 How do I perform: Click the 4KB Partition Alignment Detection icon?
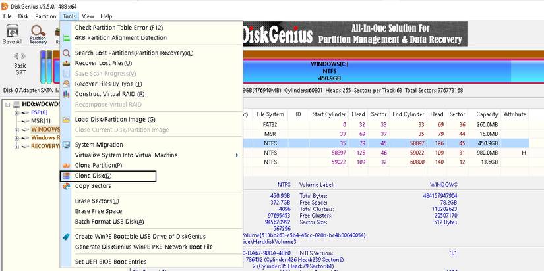[x=66, y=38]
